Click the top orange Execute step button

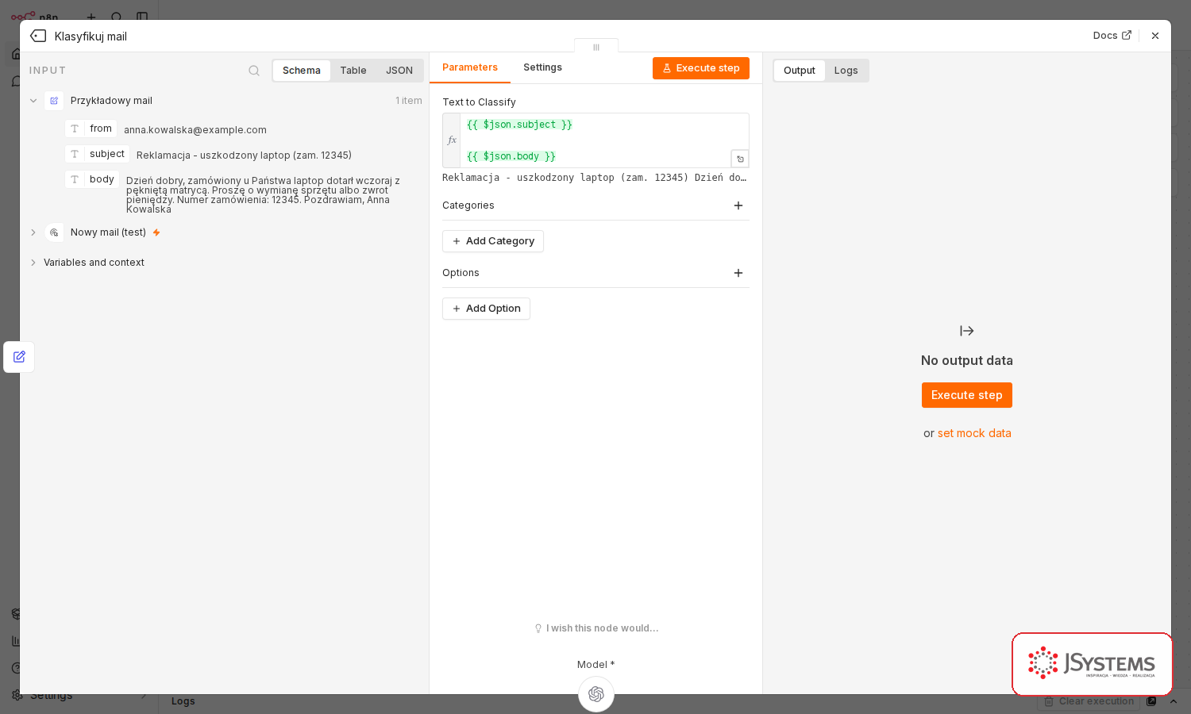[x=701, y=68]
